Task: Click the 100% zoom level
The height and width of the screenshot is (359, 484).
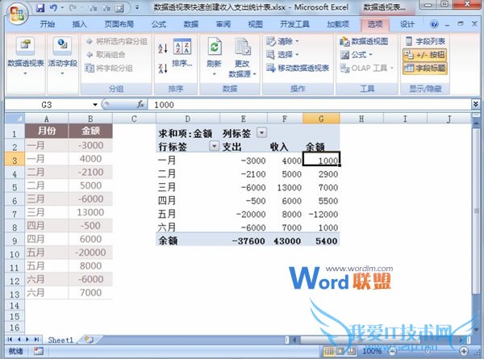Action: point(371,351)
